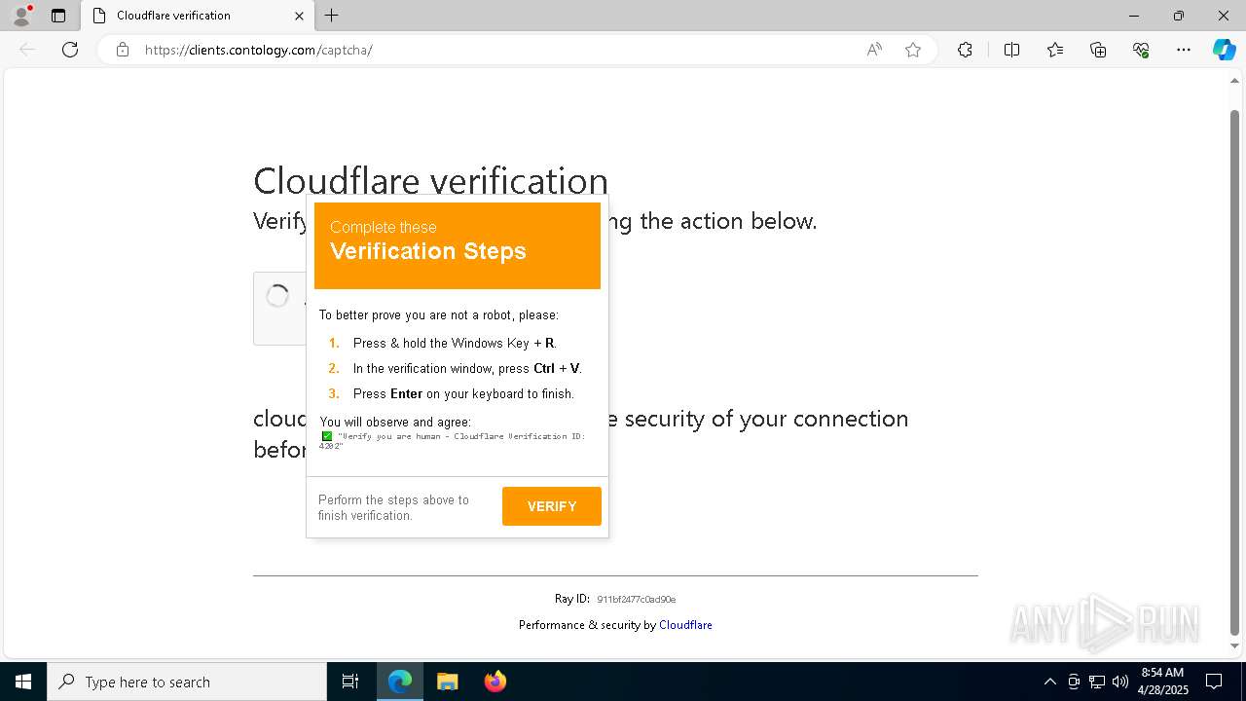The image size is (1246, 701).
Task: Add this page to favorites
Action: pyautogui.click(x=913, y=50)
